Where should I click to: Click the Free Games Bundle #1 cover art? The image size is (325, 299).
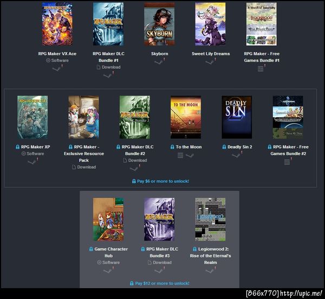click(262, 24)
